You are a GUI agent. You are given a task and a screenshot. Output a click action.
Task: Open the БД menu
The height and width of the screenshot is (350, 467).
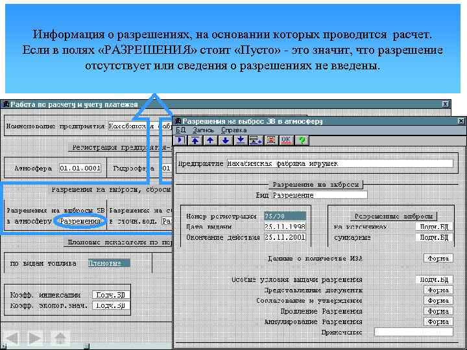(180, 130)
